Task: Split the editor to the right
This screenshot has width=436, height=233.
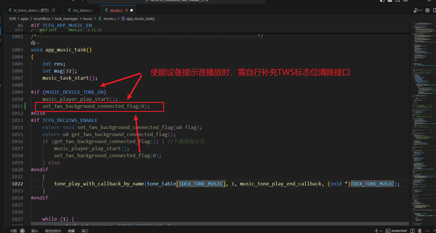Action: [x=435, y=10]
